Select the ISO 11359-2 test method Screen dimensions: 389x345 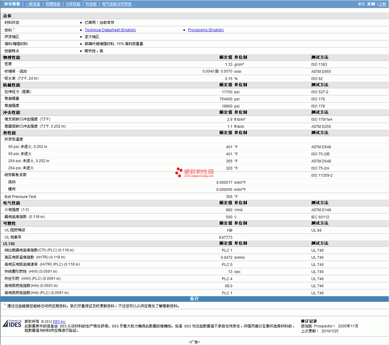322,175
